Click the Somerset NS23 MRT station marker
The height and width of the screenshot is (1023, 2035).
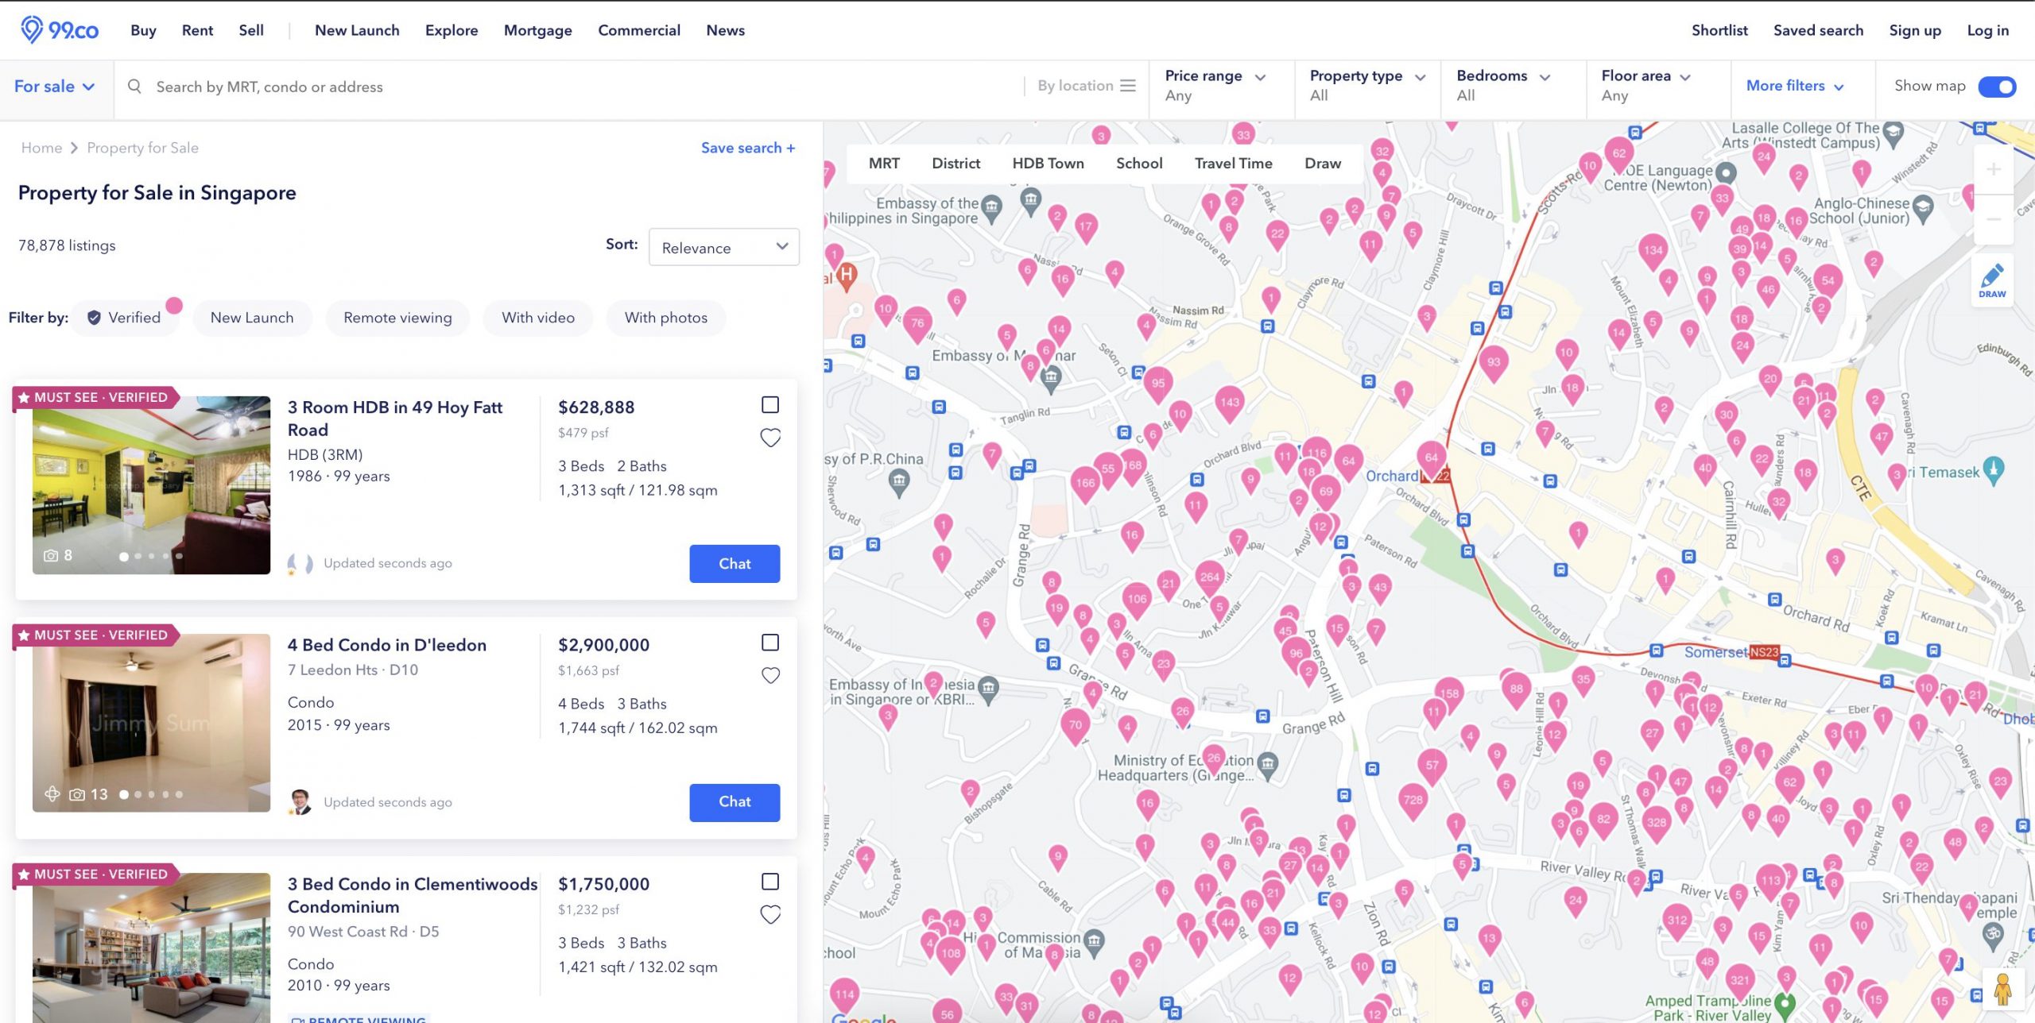pos(1764,652)
